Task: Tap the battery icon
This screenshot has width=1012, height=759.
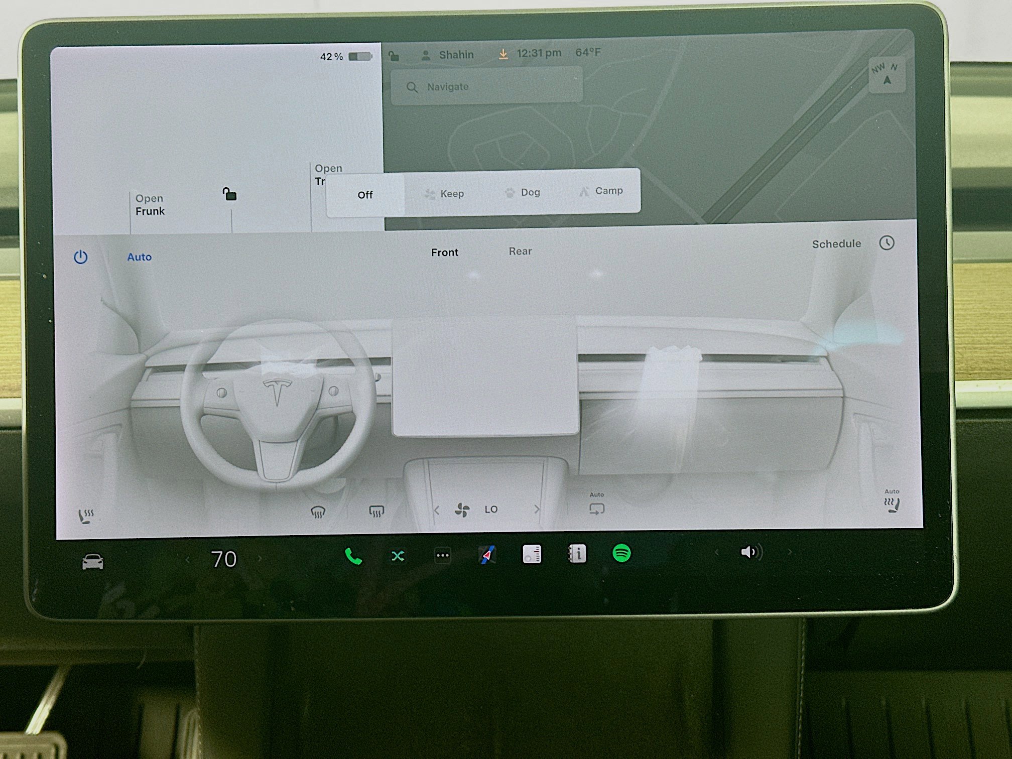Action: point(360,56)
